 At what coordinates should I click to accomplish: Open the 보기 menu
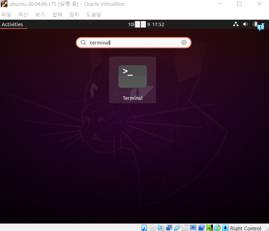[x=40, y=14]
